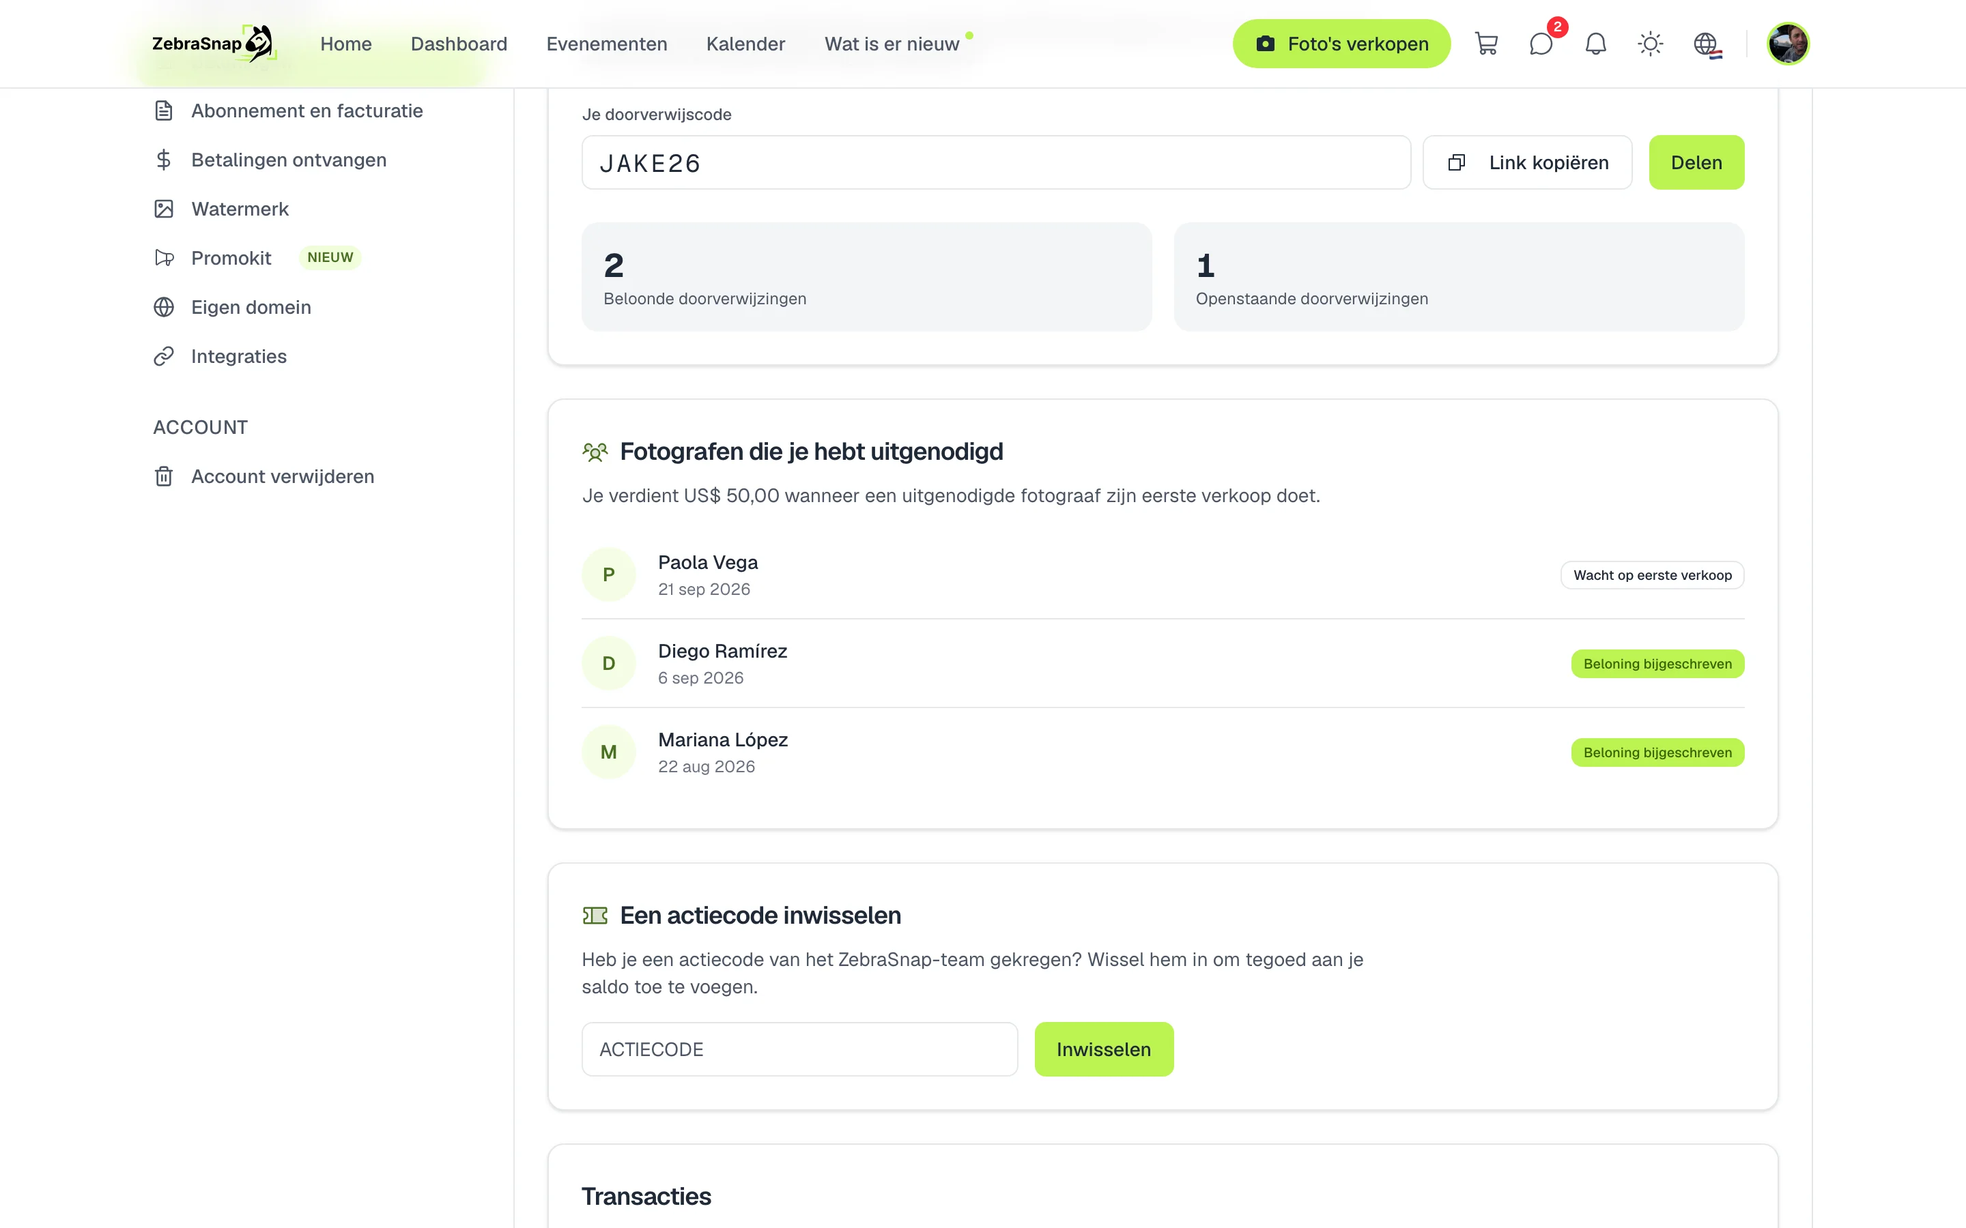This screenshot has height=1228, width=1966.
Task: Click the trash icon beside Account verwijderen
Action: tap(164, 477)
